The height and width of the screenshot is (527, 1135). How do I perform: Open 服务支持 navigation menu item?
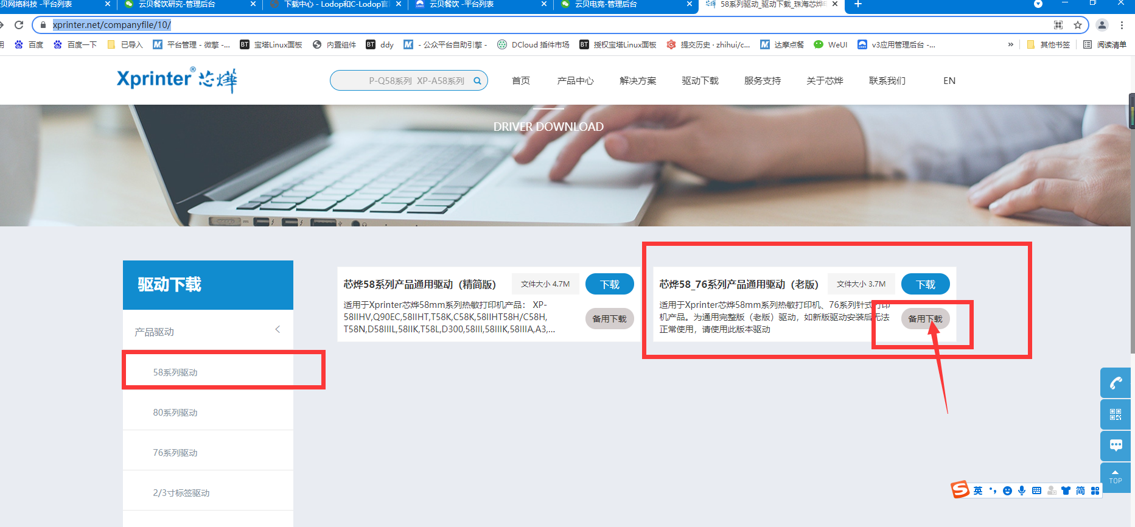pos(763,81)
